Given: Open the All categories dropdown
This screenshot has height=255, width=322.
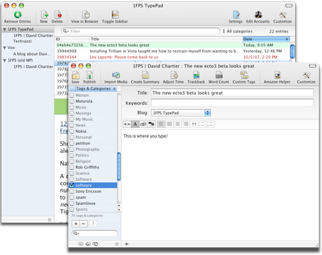Looking at the screenshot, I should pos(238,31).
